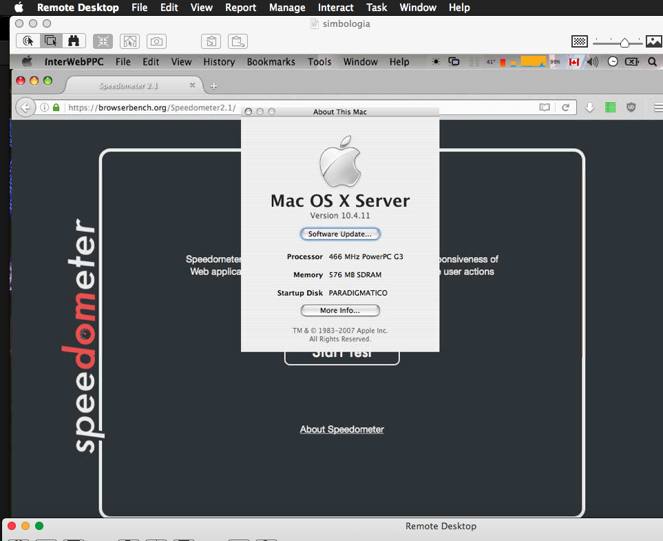Open the Task menu
Viewport: 663px width, 541px height.
(x=377, y=8)
